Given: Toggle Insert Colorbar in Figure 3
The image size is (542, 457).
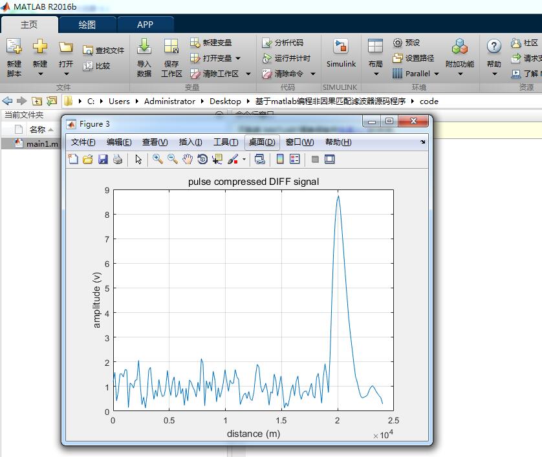Looking at the screenshot, I should pos(280,159).
